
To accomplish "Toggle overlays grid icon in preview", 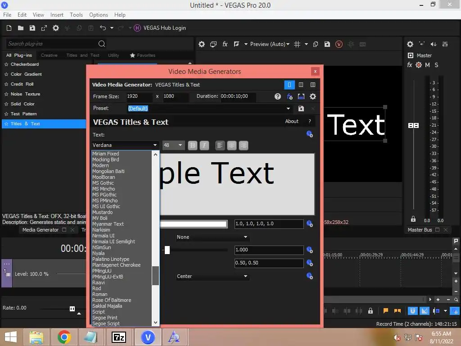I will (297, 44).
